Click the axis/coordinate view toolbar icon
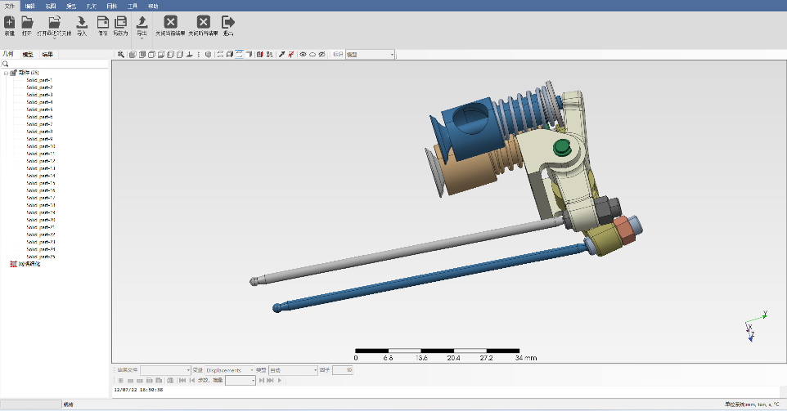787x411 pixels. pos(190,54)
